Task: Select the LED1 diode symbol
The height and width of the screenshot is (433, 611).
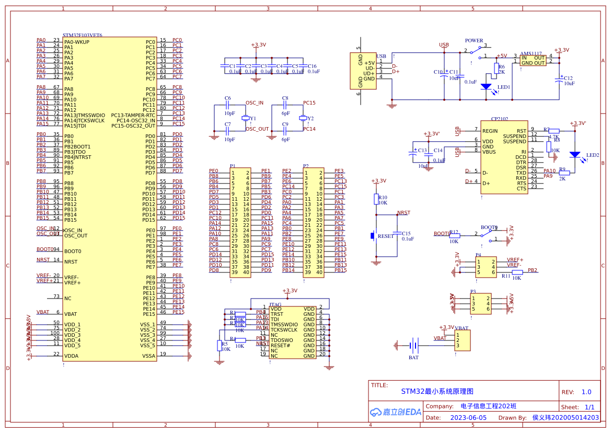Action: pyautogui.click(x=486, y=86)
